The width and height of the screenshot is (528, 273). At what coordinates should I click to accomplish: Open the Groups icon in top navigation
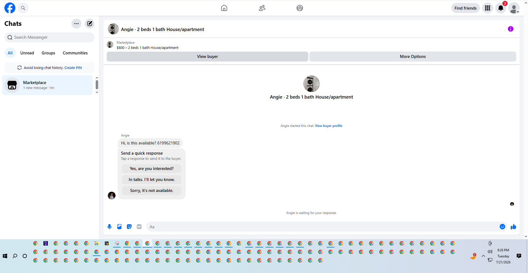pyautogui.click(x=300, y=8)
